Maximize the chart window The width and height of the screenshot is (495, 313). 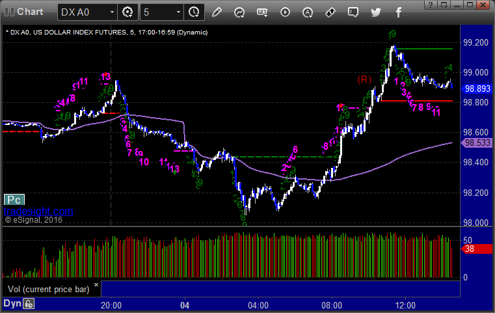(470, 5)
